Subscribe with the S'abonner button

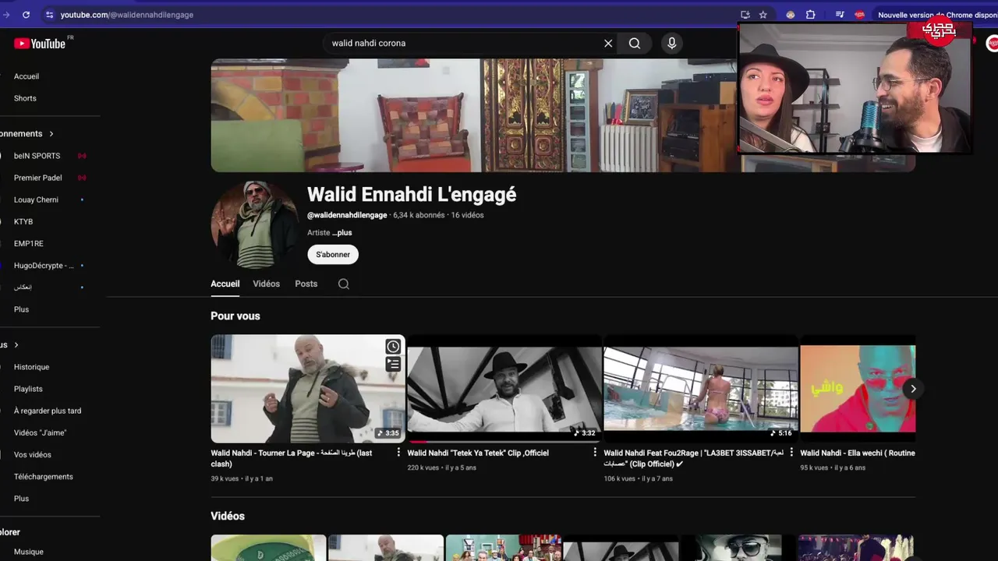tap(333, 255)
